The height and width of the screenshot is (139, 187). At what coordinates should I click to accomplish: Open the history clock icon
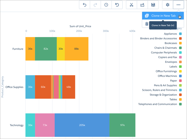click(x=106, y=5)
